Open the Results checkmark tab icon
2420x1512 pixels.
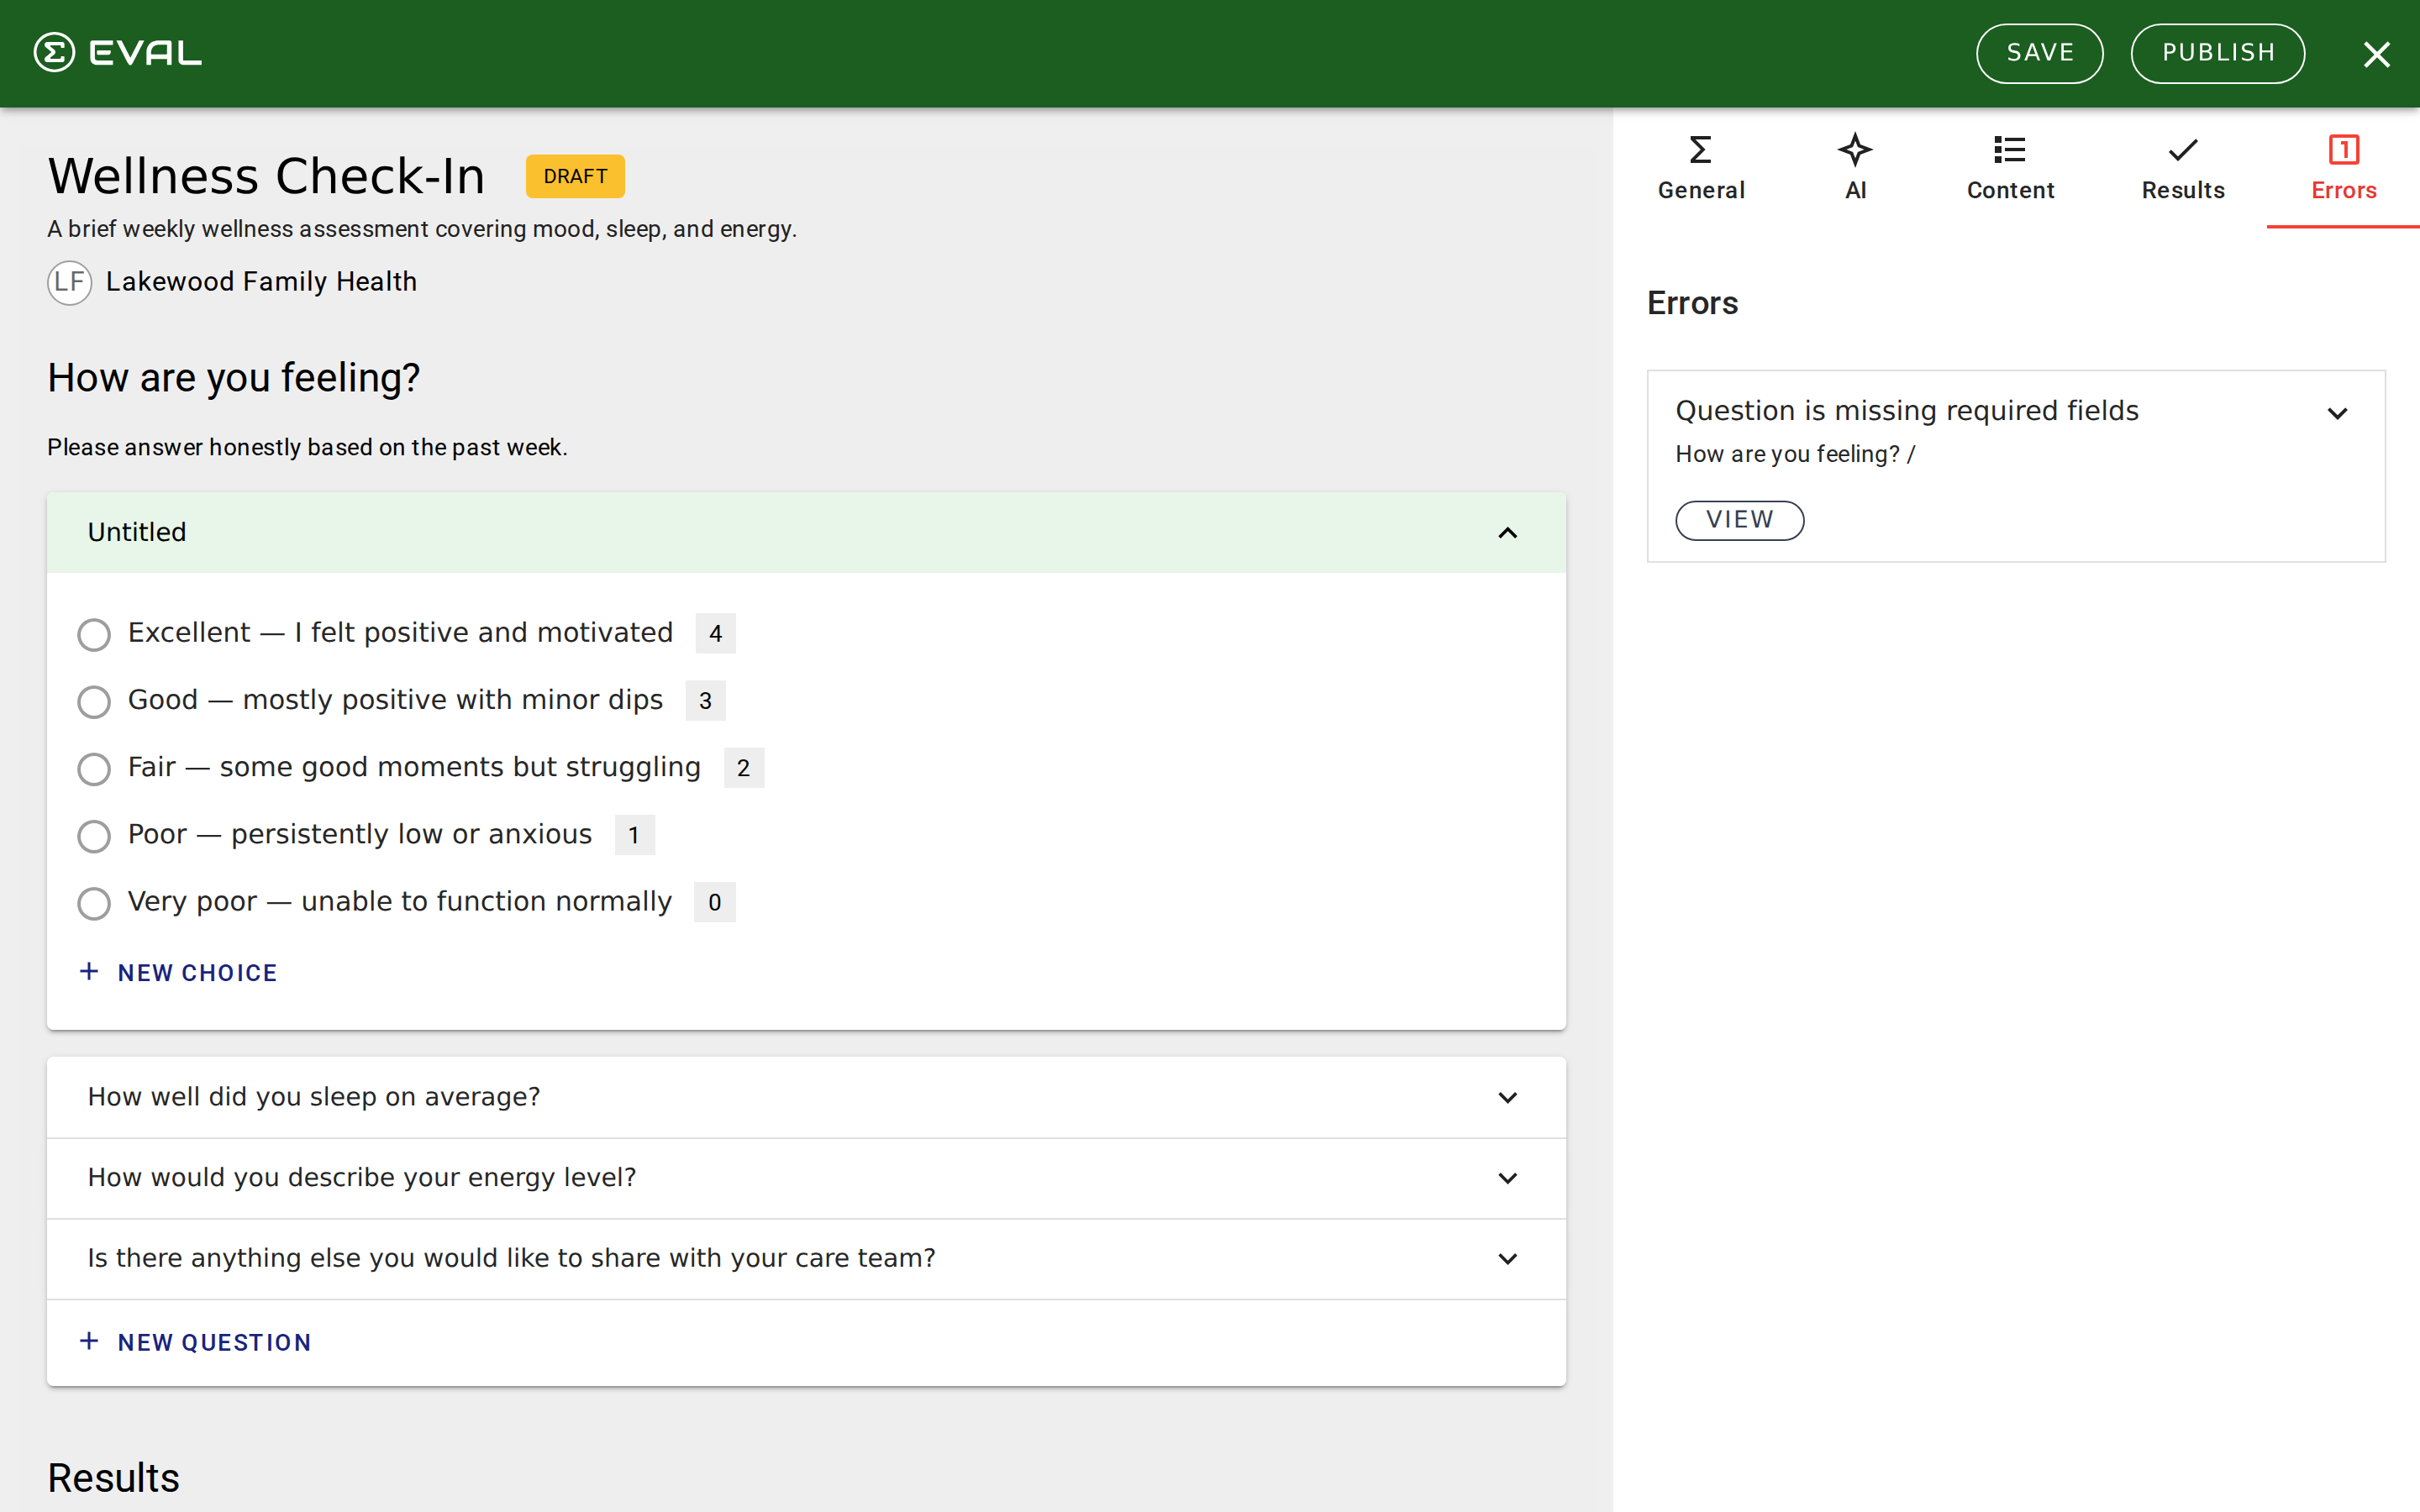(x=2183, y=150)
